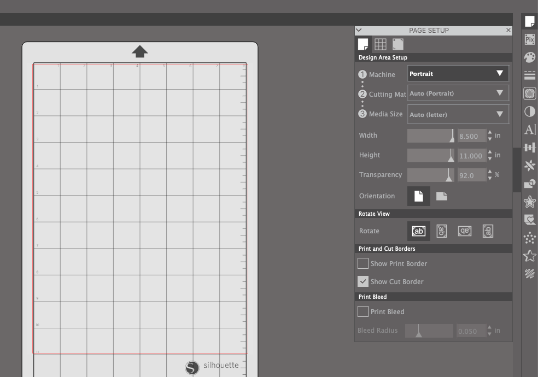538x377 pixels.
Task: Open the Sketch scribble-lines panel icon
Action: (529, 274)
